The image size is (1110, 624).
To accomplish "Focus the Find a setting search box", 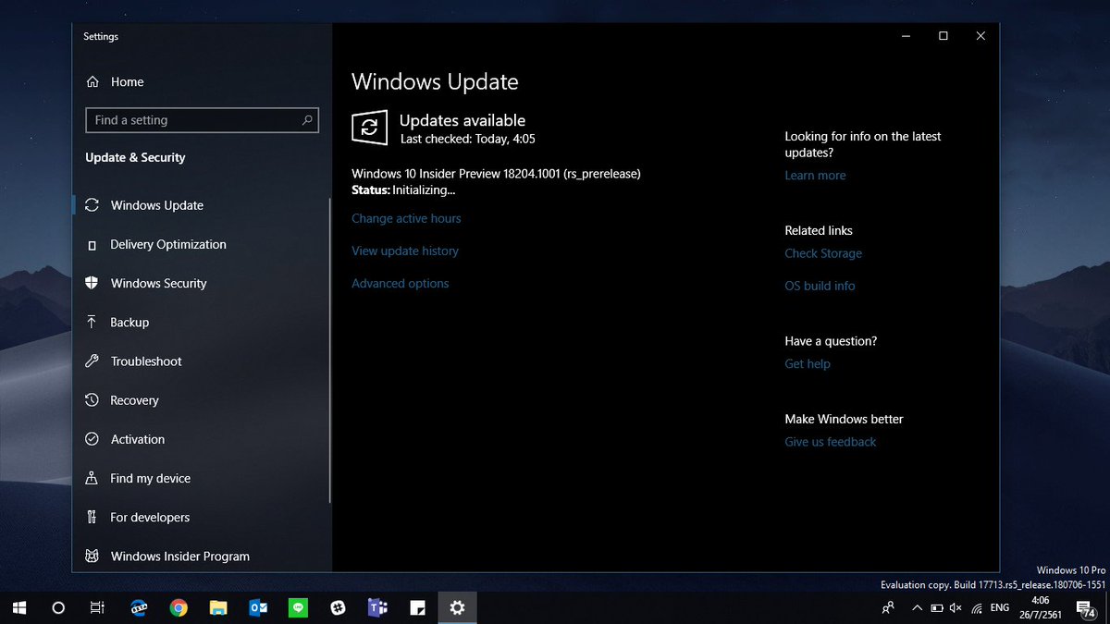I will pos(202,120).
